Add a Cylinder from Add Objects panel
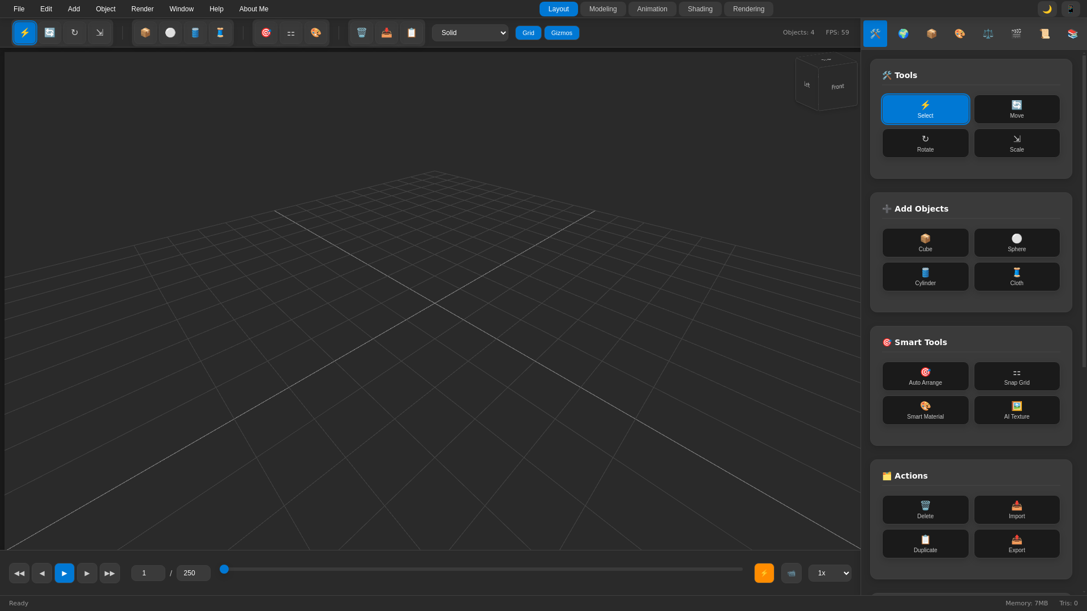The image size is (1087, 611). pos(925,277)
